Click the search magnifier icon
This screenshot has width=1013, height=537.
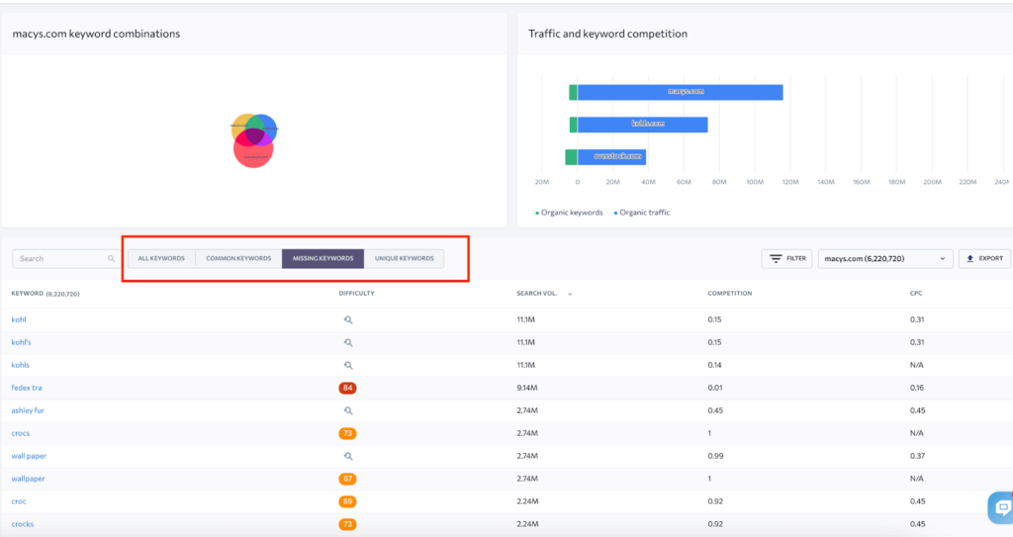pyautogui.click(x=111, y=258)
